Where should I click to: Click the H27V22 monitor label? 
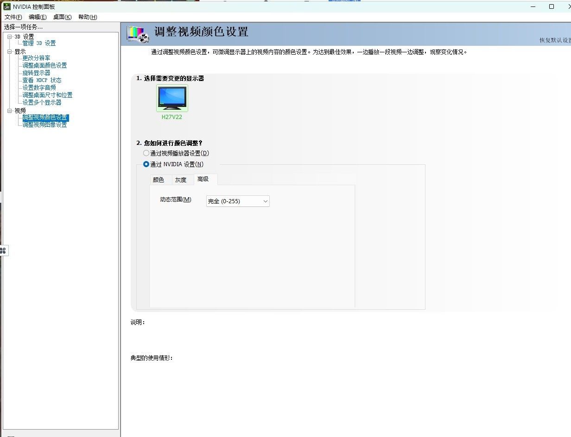[172, 117]
